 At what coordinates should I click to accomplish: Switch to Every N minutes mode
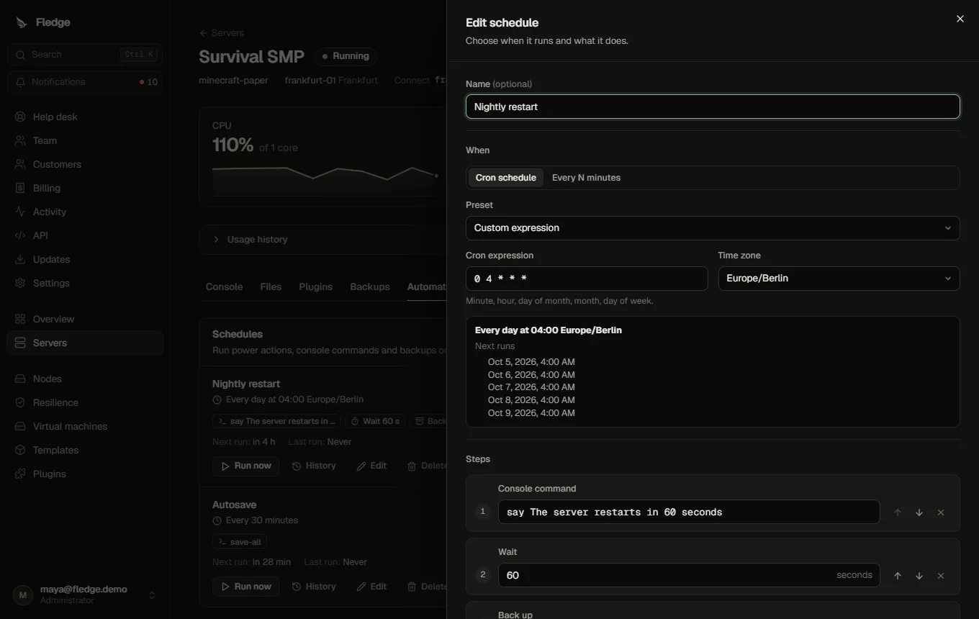coord(586,178)
